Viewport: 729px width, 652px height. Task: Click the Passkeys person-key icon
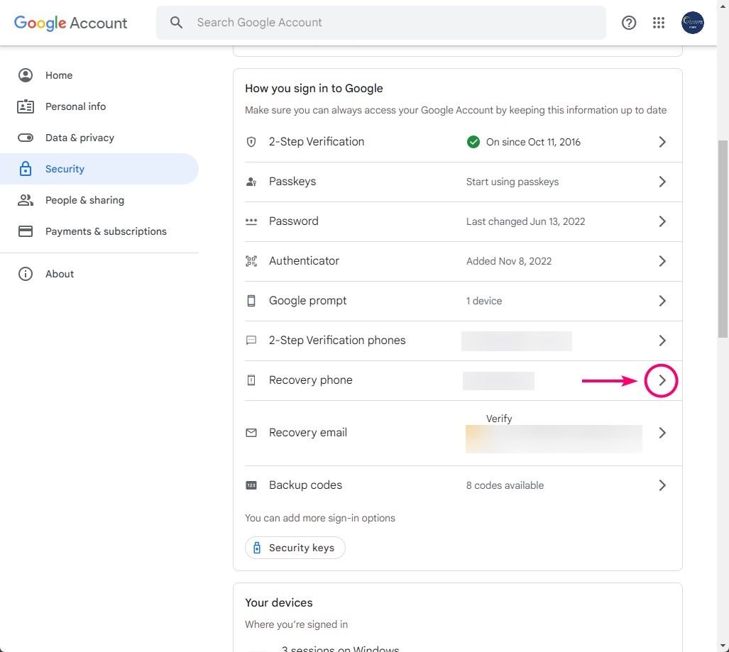click(x=251, y=182)
